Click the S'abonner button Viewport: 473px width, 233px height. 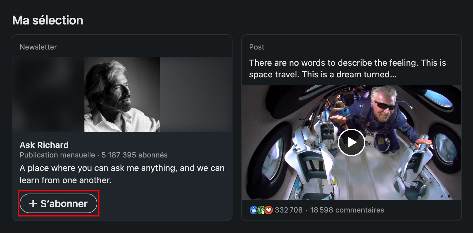[58, 203]
